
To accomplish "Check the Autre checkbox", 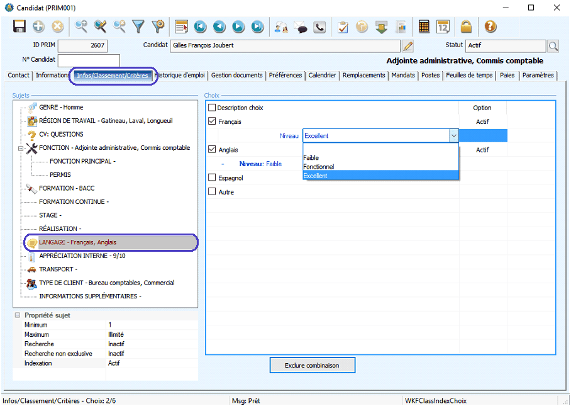I will (x=212, y=192).
